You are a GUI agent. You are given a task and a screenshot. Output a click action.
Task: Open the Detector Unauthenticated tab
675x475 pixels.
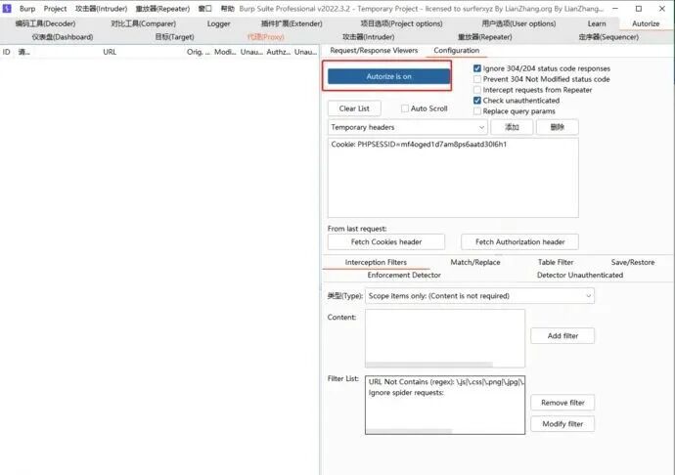pos(579,275)
